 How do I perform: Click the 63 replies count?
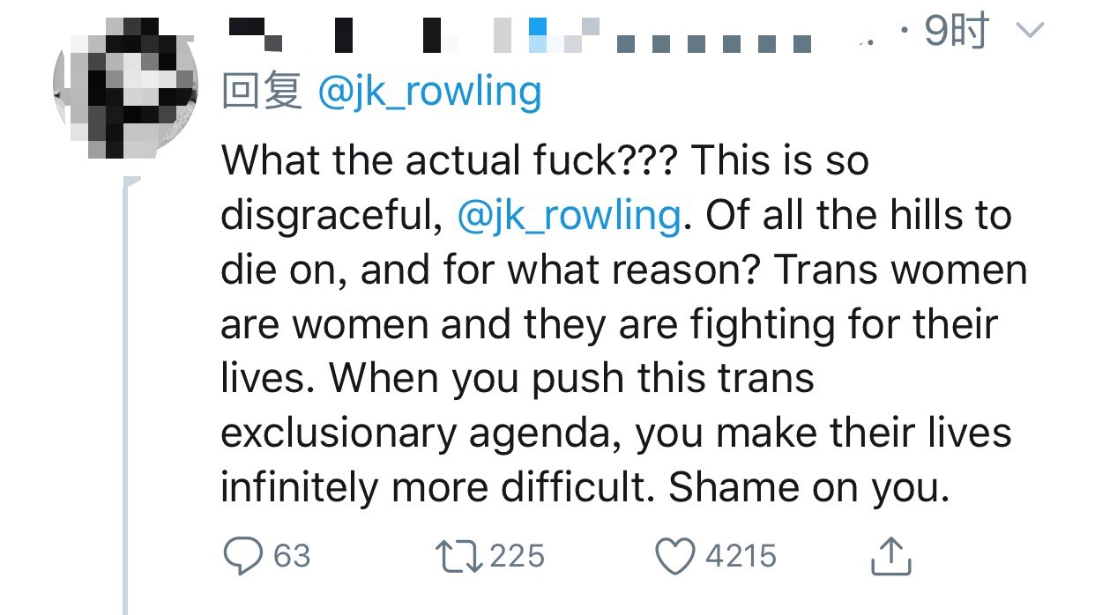(x=292, y=556)
